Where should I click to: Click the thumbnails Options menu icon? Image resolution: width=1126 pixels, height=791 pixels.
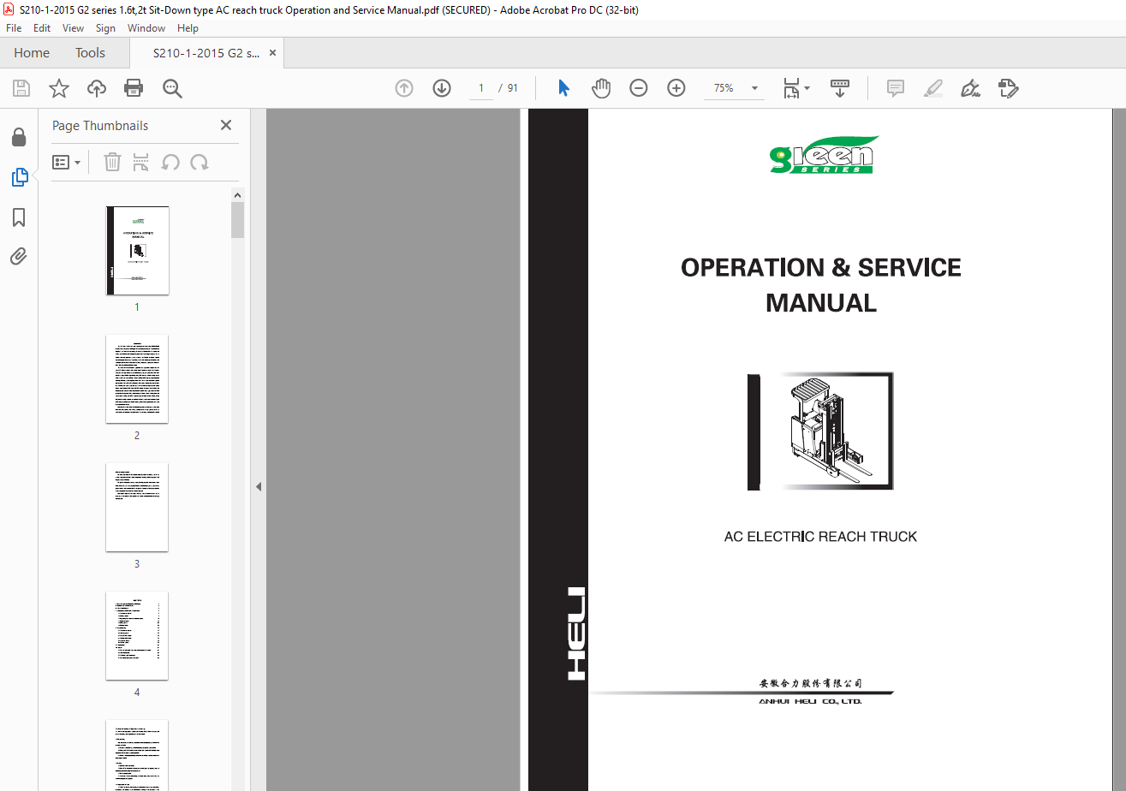coord(67,162)
